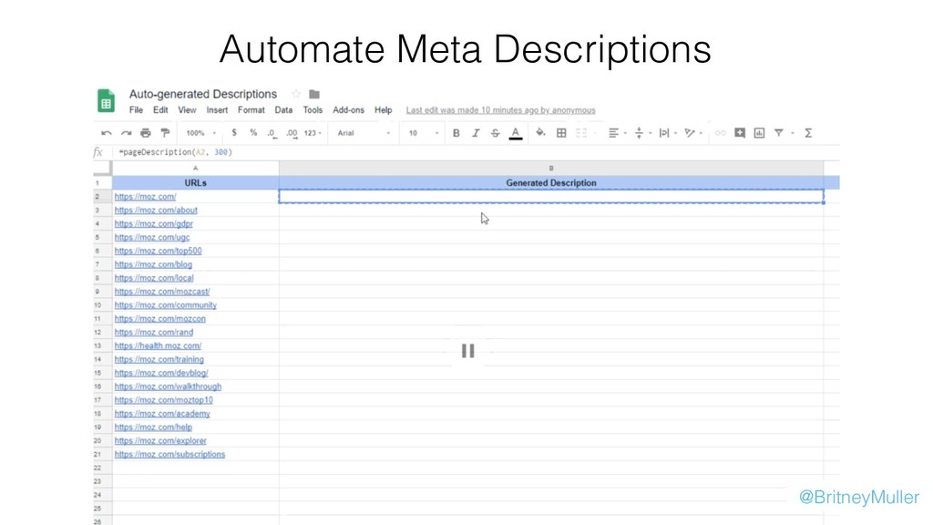
Task: Open the Format menu
Action: [x=251, y=110]
